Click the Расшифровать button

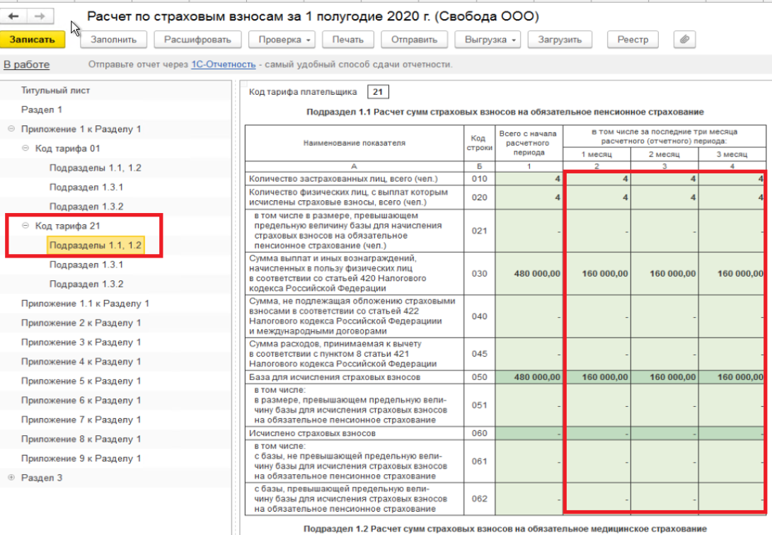pyautogui.click(x=197, y=40)
